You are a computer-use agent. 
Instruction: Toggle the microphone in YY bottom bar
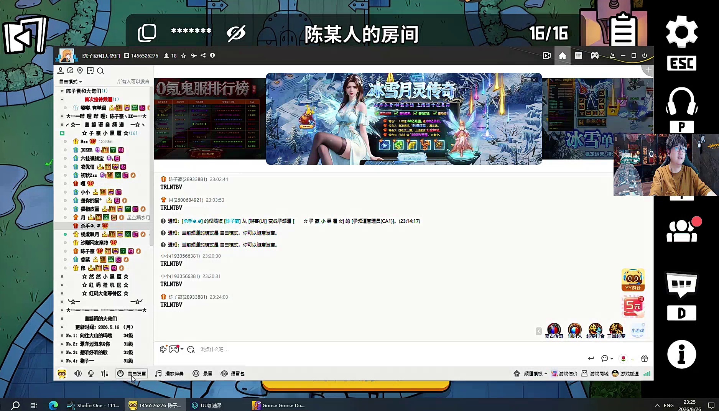tap(91, 373)
